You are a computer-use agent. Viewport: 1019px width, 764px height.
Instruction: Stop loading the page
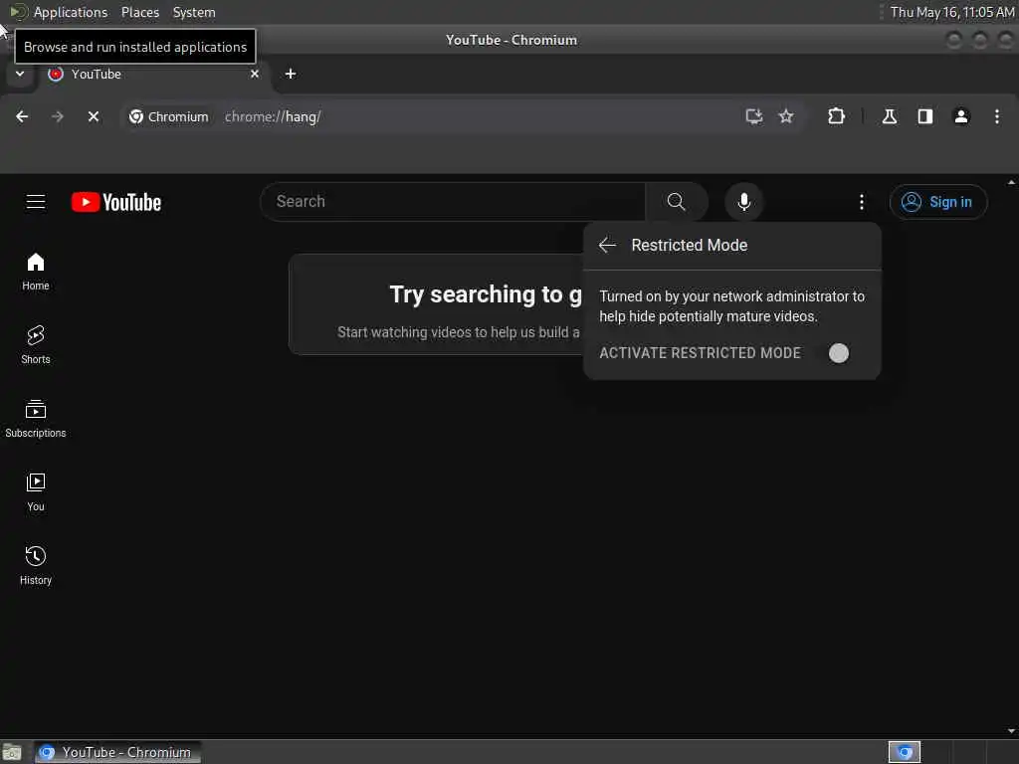(94, 116)
